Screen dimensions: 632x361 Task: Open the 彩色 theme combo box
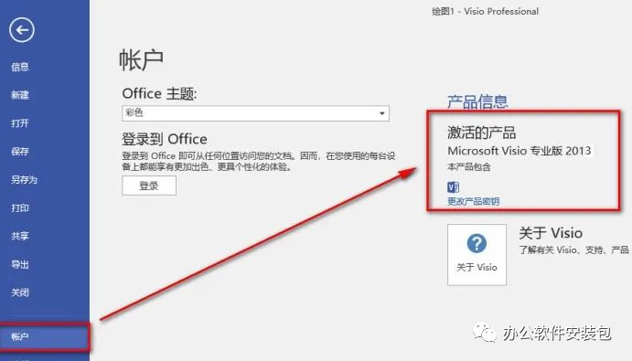[x=255, y=113]
